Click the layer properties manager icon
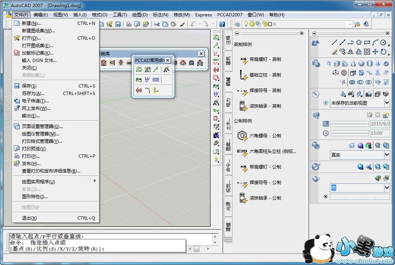395x265 pixels. (x=237, y=24)
